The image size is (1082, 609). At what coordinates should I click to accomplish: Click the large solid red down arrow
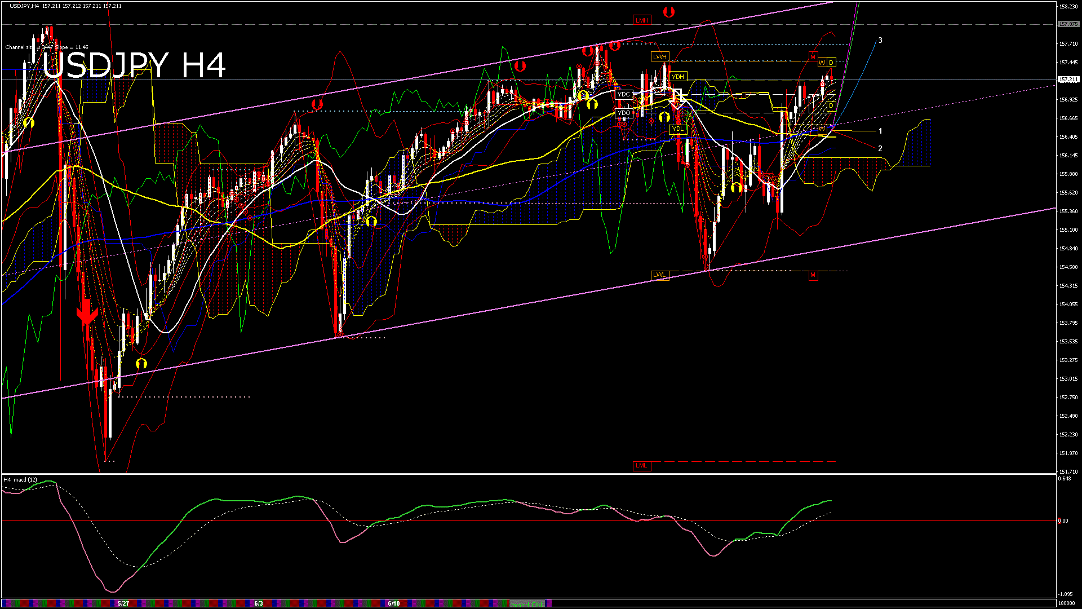click(87, 313)
